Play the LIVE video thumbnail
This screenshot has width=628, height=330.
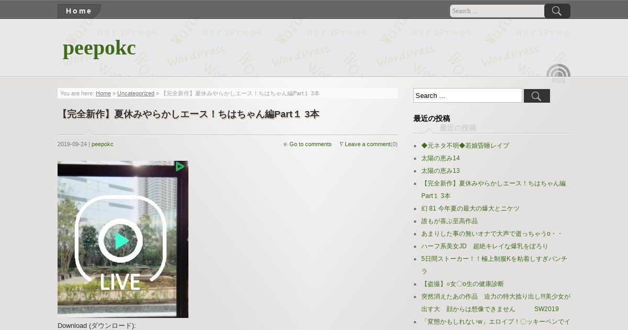coord(123,239)
